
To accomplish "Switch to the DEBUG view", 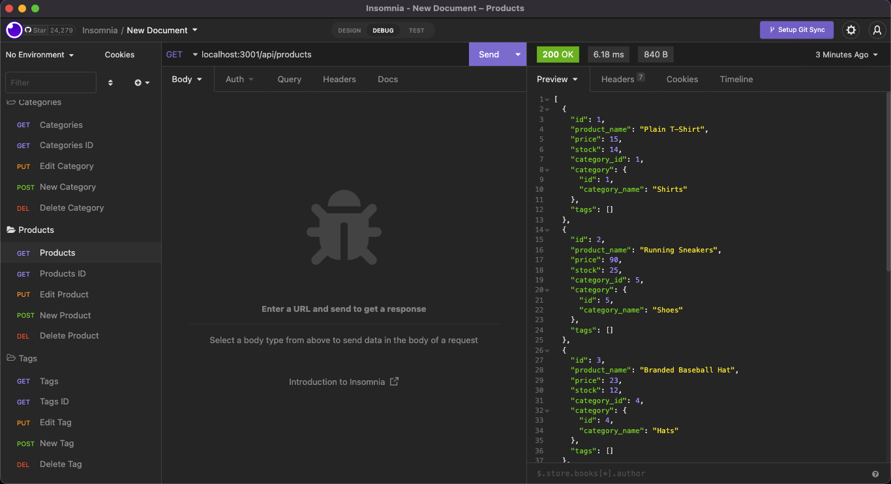I will point(383,30).
